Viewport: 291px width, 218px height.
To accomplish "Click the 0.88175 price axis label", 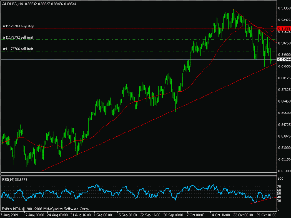I will pyautogui.click(x=284, y=78).
